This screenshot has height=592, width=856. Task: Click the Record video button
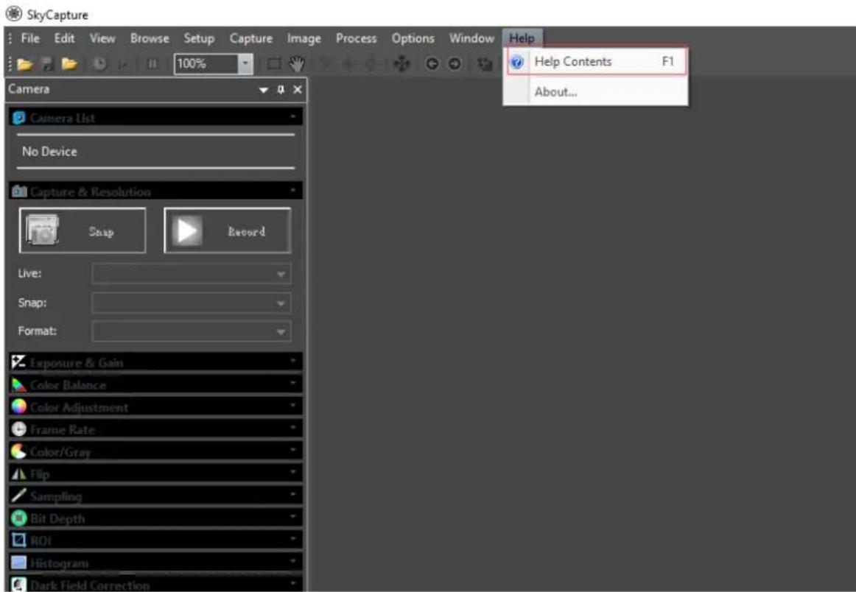pos(227,230)
